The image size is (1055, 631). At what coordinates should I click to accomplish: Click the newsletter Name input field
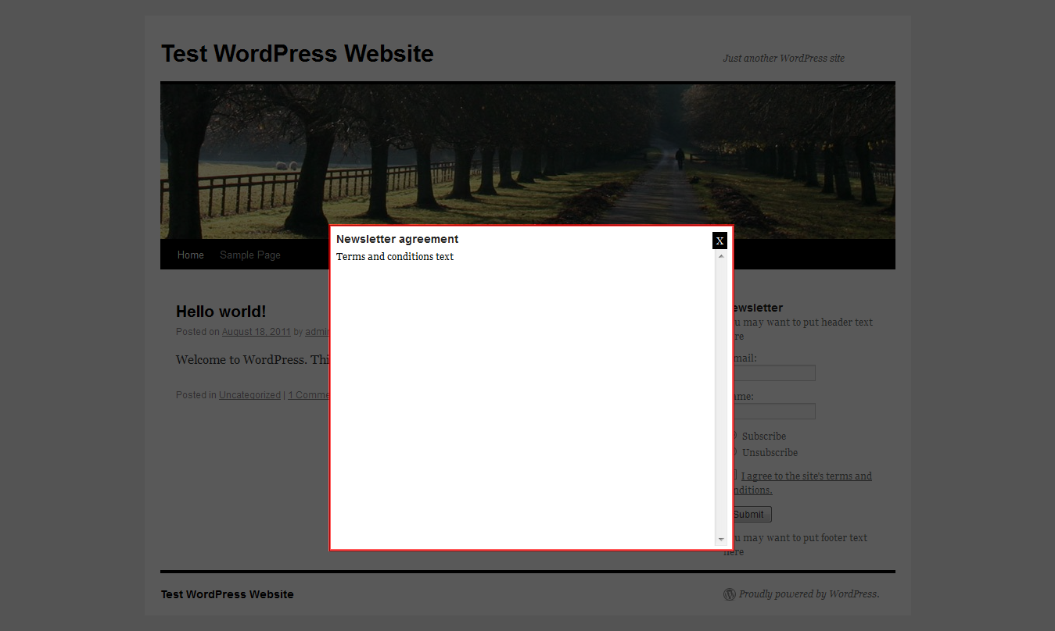tap(773, 412)
